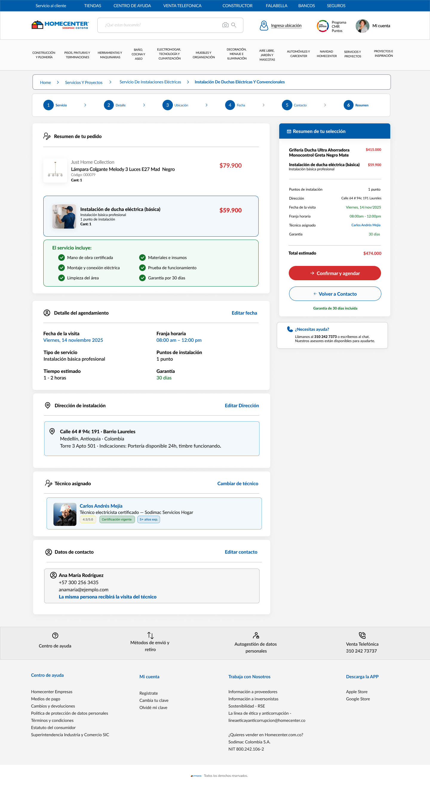Click the chevron after step Contacto
Screen dimensions: 430x787
tap(325, 105)
